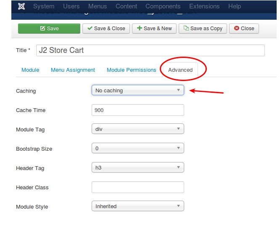Image resolution: width=280 pixels, height=230 pixels.
Task: Switch to the Module Permissions tab
Action: [x=132, y=70]
